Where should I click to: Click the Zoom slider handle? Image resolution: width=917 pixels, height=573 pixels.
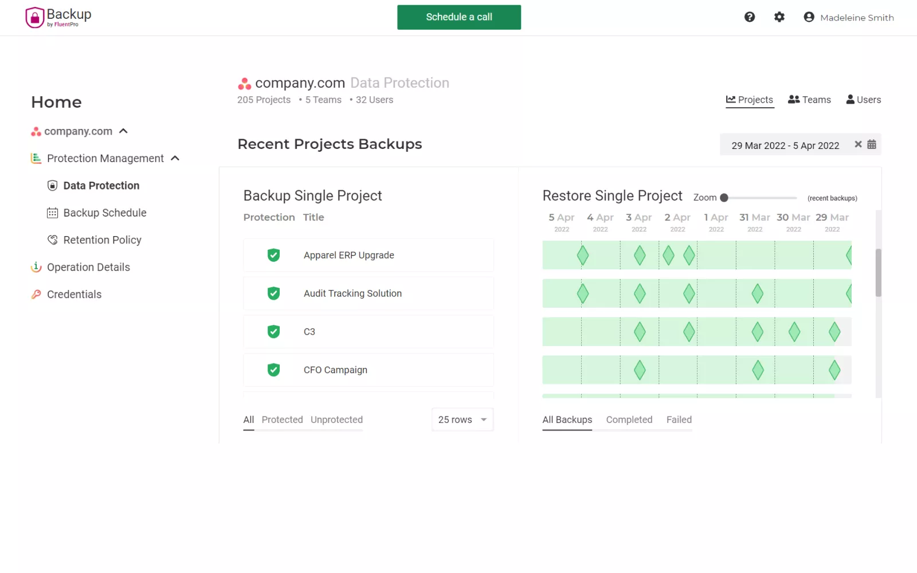tap(724, 198)
